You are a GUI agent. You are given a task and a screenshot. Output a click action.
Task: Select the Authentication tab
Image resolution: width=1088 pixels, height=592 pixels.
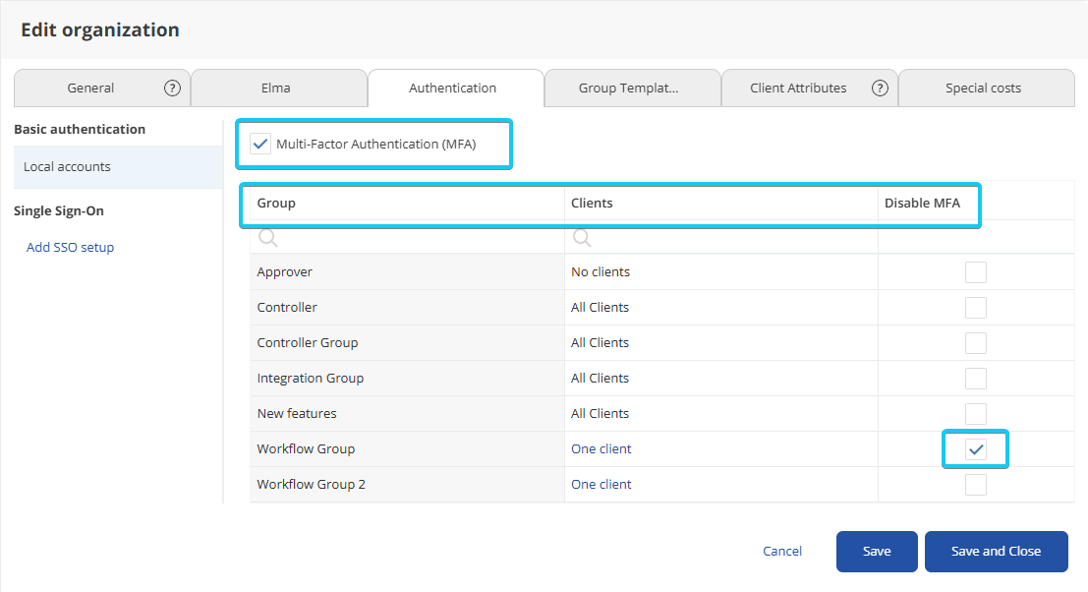pos(456,89)
